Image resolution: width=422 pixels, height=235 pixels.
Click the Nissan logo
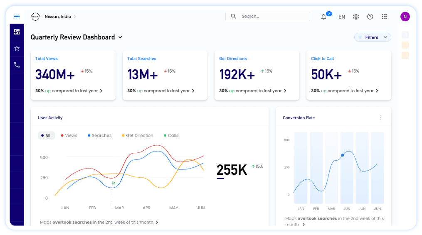click(35, 17)
